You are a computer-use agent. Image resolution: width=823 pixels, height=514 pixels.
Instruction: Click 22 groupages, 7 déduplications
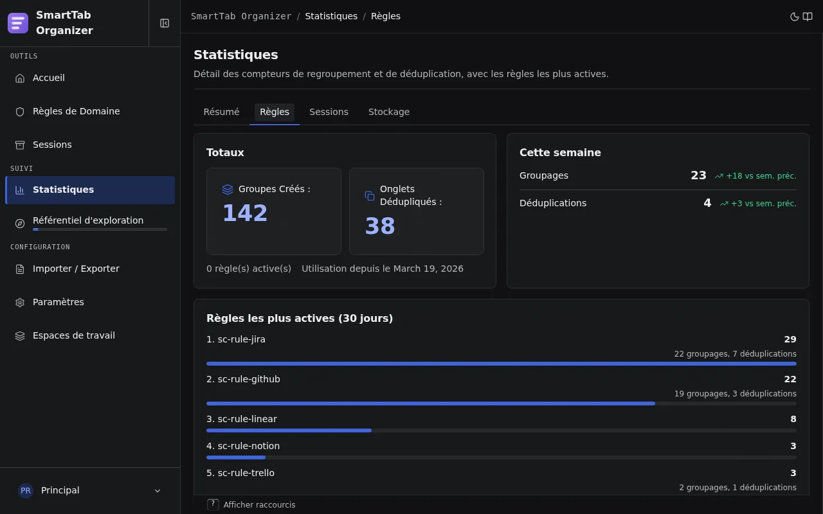coord(735,354)
